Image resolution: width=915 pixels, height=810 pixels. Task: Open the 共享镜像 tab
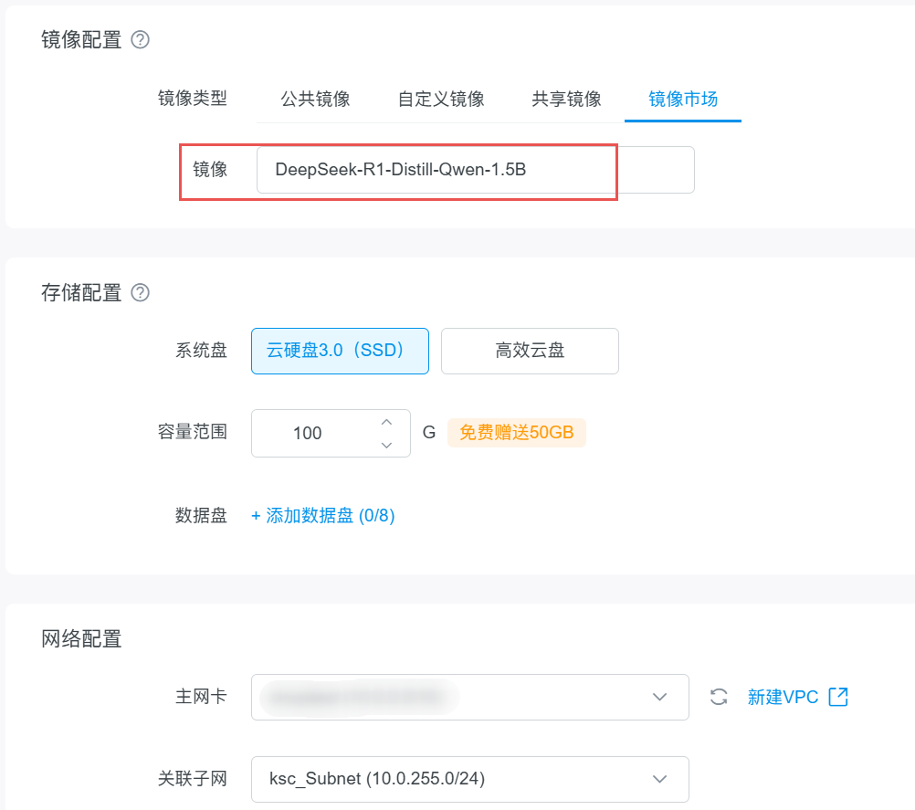pyautogui.click(x=566, y=99)
